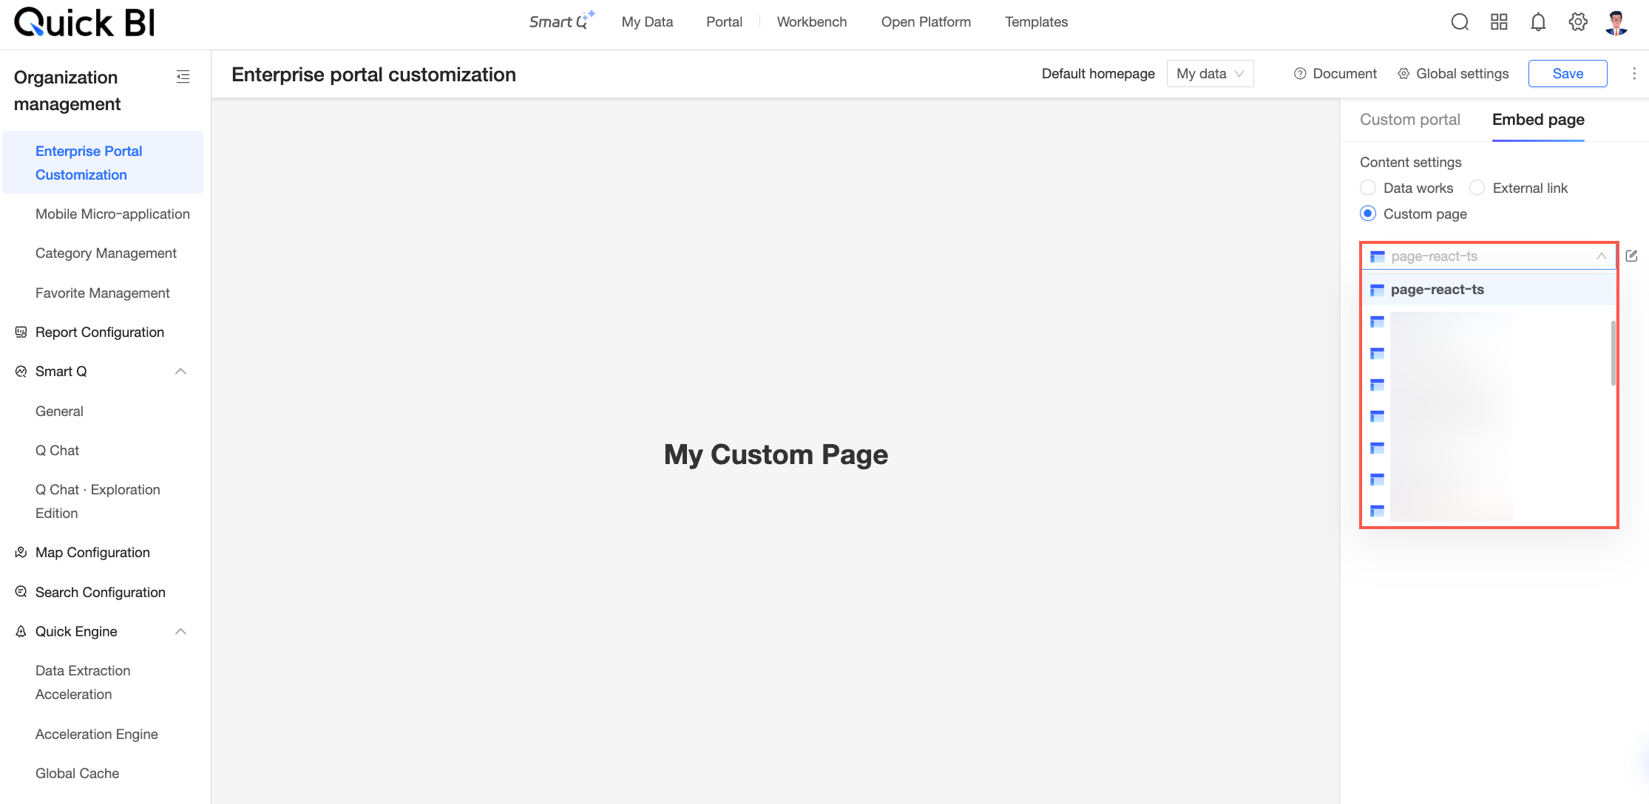The image size is (1649, 804).
Task: Select the External link radio button
Action: coord(1477,188)
